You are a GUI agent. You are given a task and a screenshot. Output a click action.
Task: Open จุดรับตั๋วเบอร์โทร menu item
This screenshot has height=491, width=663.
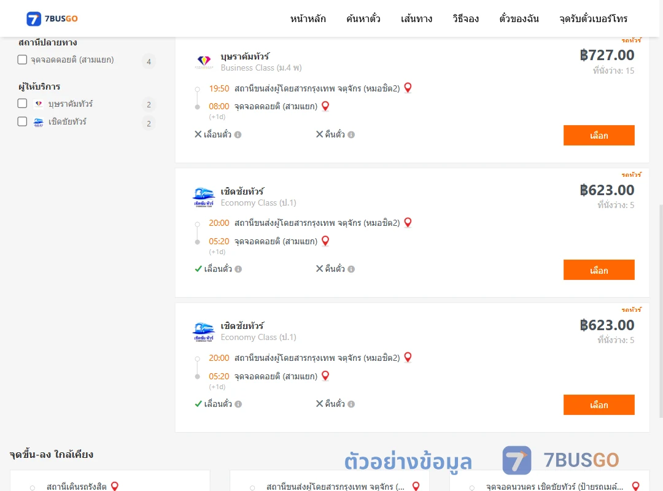(593, 18)
